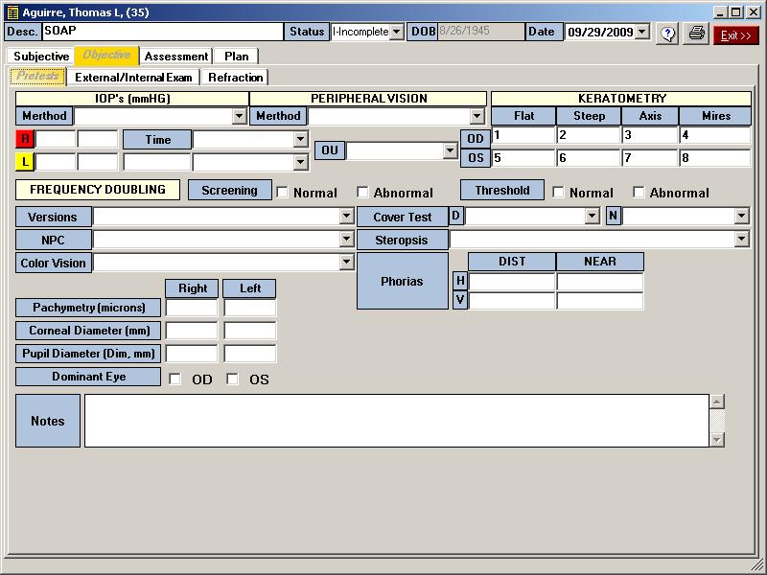The height and width of the screenshot is (575, 767).
Task: Tick the OD Dominant Eye checkbox
Action: tap(174, 379)
